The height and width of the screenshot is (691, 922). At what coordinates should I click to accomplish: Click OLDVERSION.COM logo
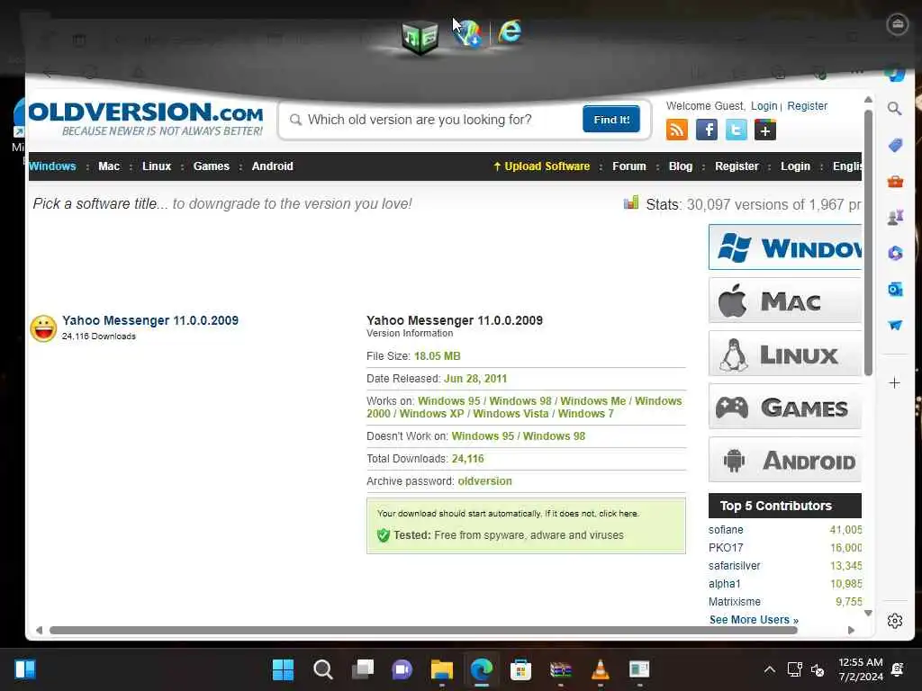point(146,120)
